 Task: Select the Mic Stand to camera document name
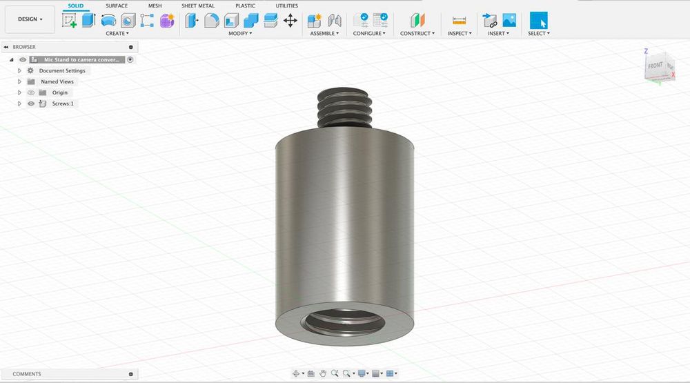coord(81,59)
